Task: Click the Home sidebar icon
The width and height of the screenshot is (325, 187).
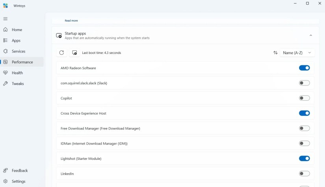Action: coord(6,30)
